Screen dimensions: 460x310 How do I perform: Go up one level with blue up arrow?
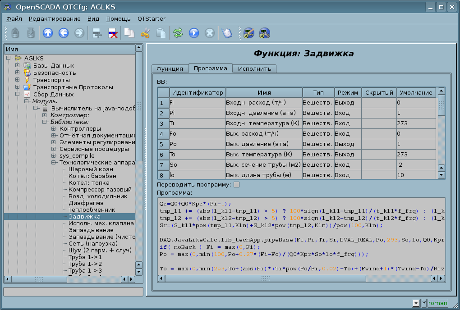tap(48, 33)
